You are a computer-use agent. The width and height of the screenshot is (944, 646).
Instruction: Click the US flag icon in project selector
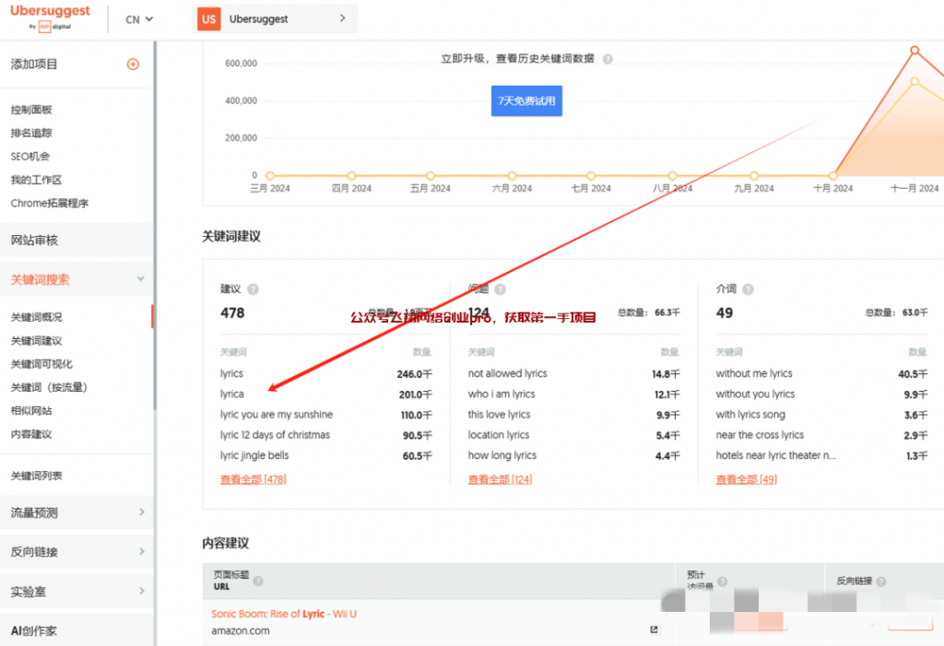click(207, 18)
